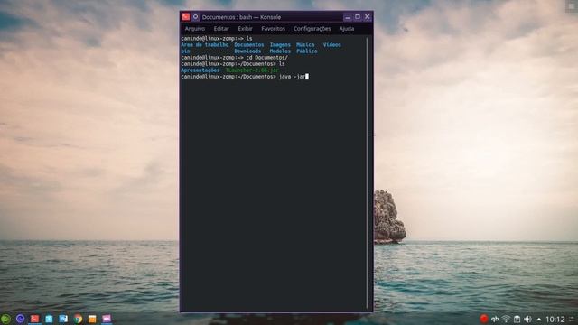Click 'Documentos' in the first ls output
Viewport: 578px width, 325px height.
(249, 44)
